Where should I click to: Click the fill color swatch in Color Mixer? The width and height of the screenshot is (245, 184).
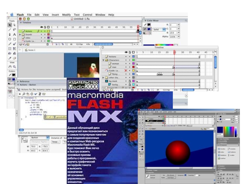[149, 29]
